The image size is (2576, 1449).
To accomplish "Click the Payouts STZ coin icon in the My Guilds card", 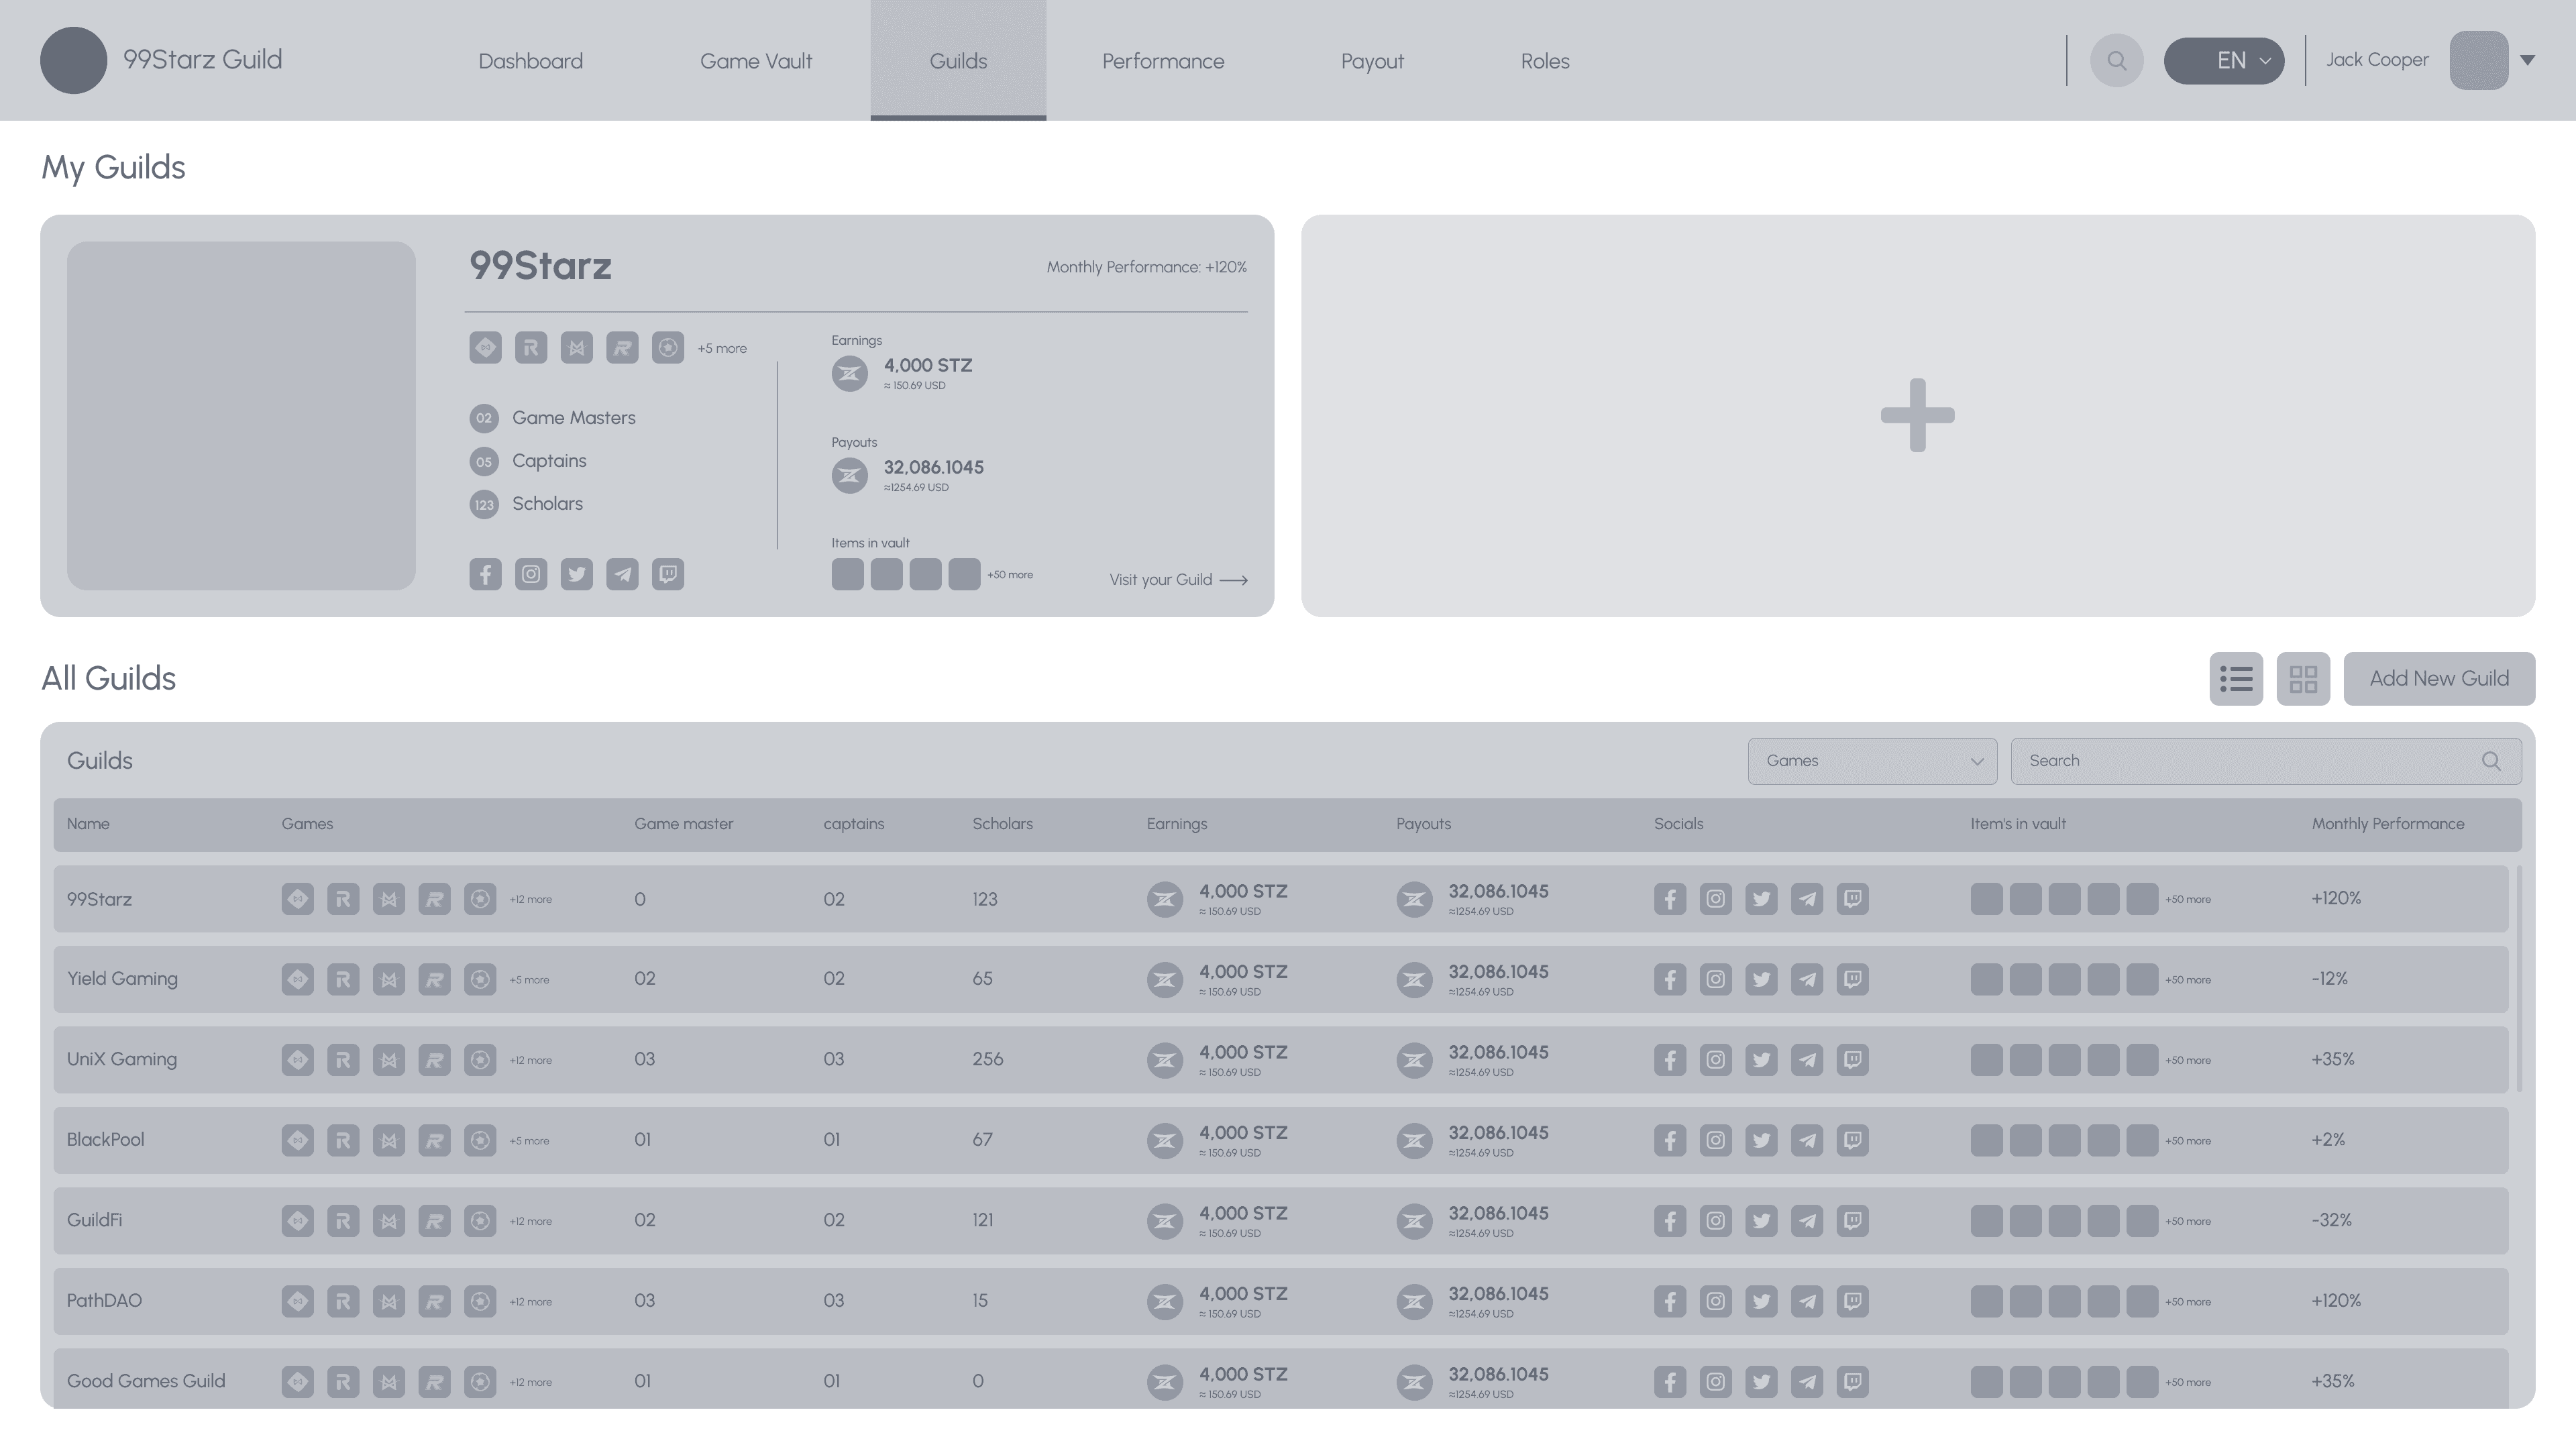I will [850, 475].
